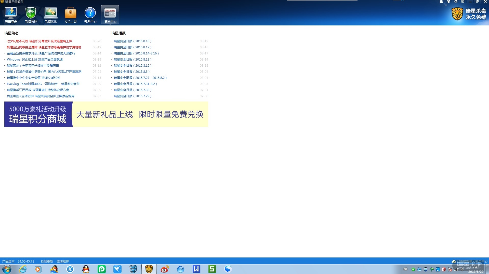Click the user account icon in title bar

[x=441, y=2]
